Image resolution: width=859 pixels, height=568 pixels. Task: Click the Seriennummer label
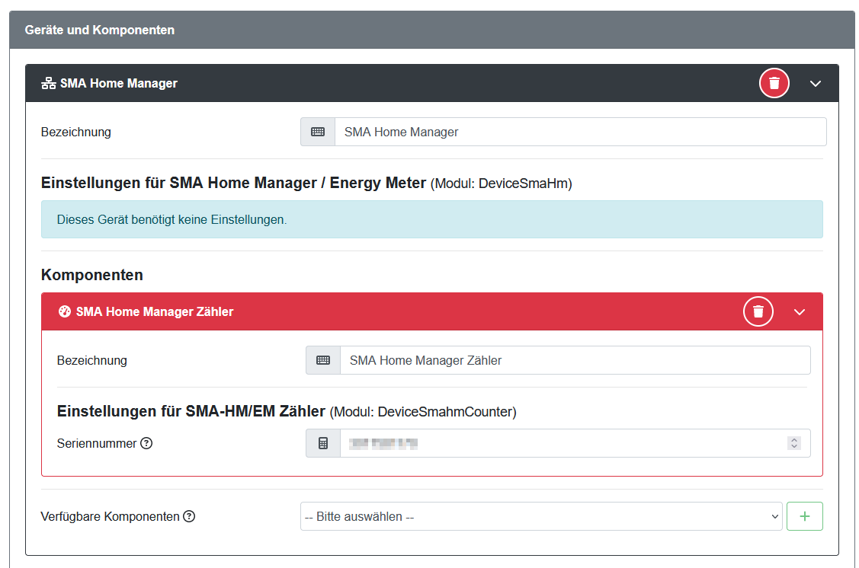click(97, 443)
